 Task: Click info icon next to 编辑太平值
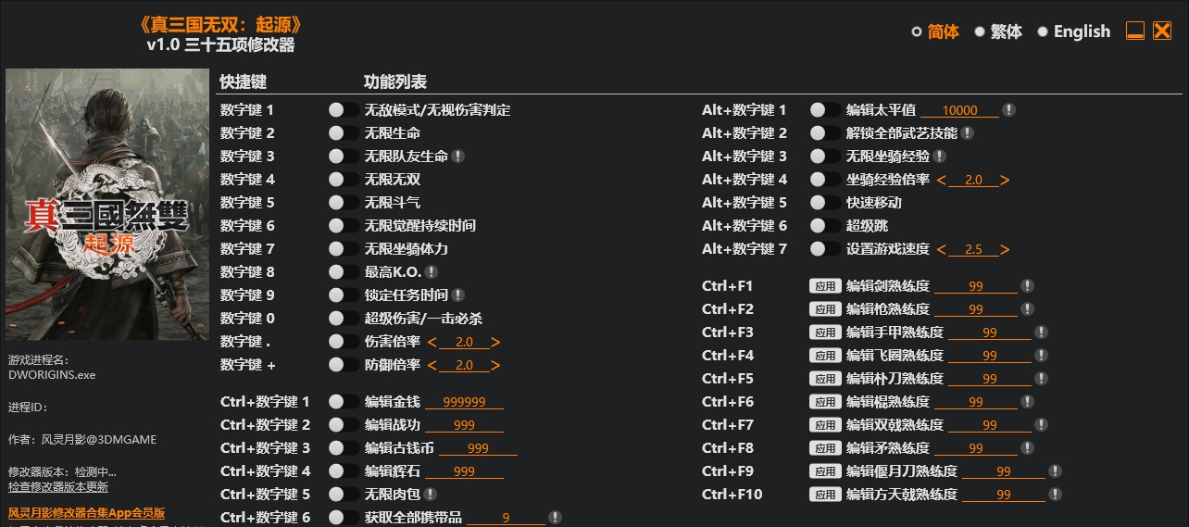click(x=1009, y=110)
